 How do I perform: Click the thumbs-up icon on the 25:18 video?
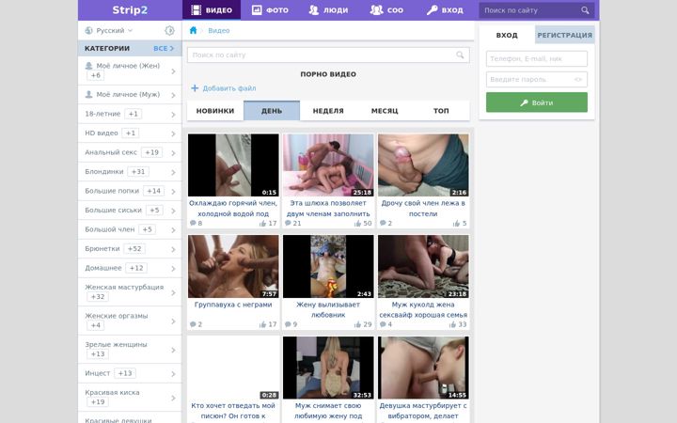357,223
